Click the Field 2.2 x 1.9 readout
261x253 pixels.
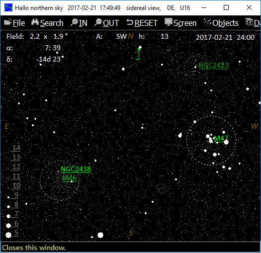click(x=37, y=36)
